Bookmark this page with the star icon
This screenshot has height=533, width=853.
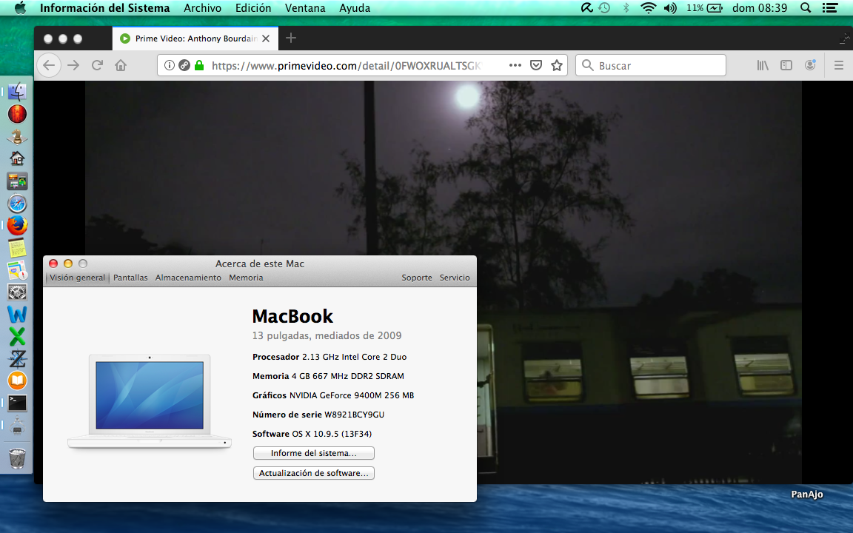click(557, 65)
